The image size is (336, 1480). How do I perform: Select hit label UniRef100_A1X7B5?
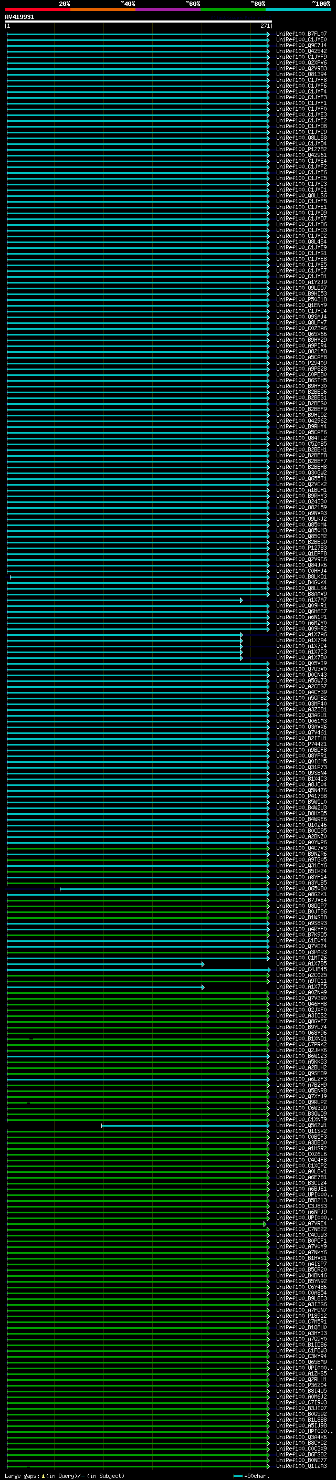click(301, 963)
